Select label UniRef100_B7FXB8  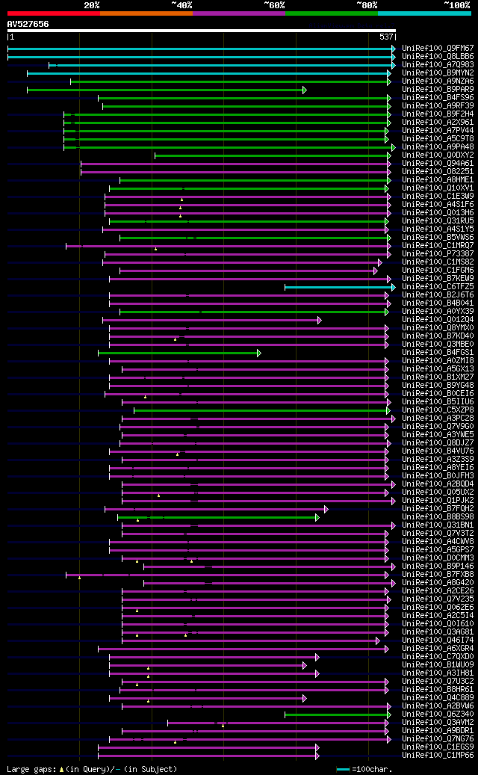click(438, 574)
